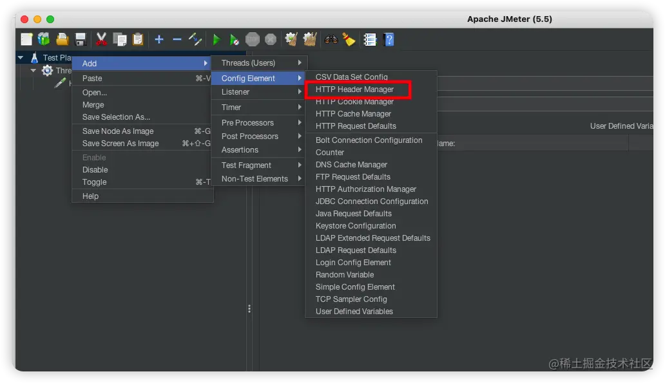Screen dimensions: 665x383
Task: Cut selection using the scissors icon
Action: coord(101,39)
